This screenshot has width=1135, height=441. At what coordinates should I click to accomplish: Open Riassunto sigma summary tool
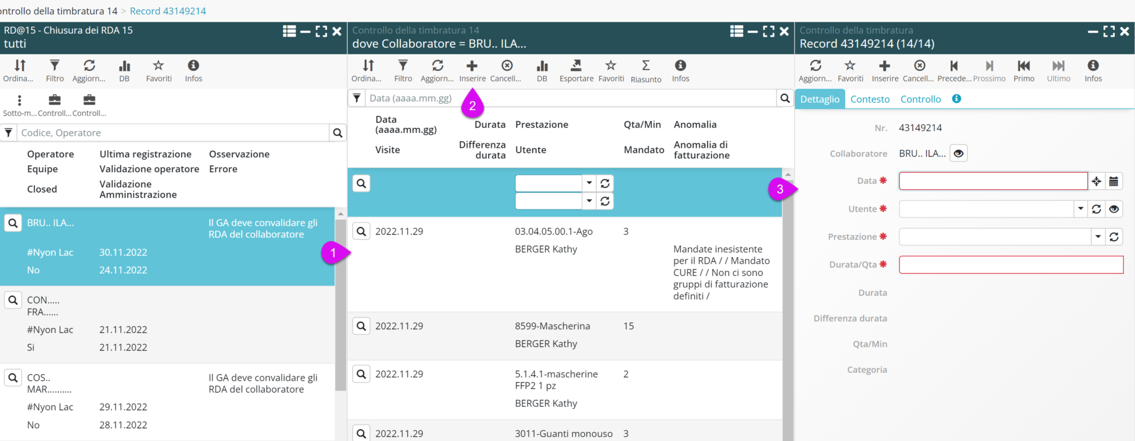(646, 66)
